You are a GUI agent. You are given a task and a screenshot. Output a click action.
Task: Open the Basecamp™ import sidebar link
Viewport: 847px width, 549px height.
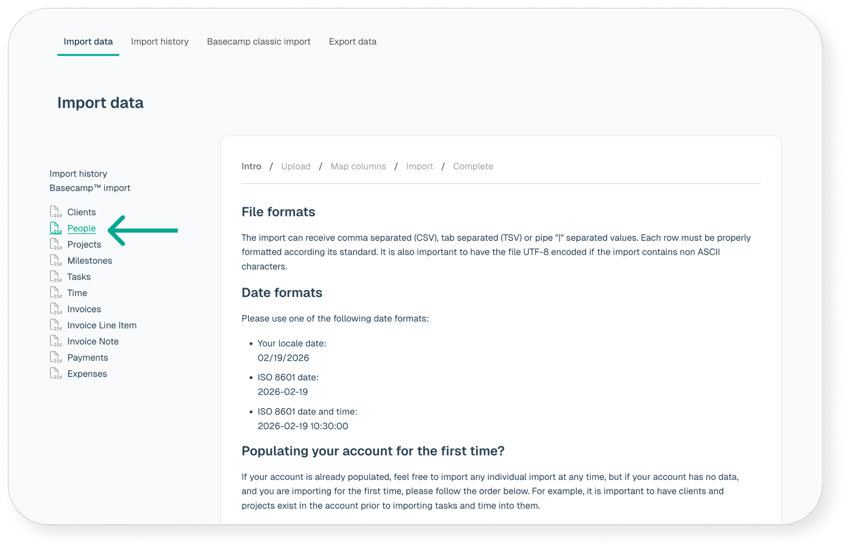click(90, 188)
